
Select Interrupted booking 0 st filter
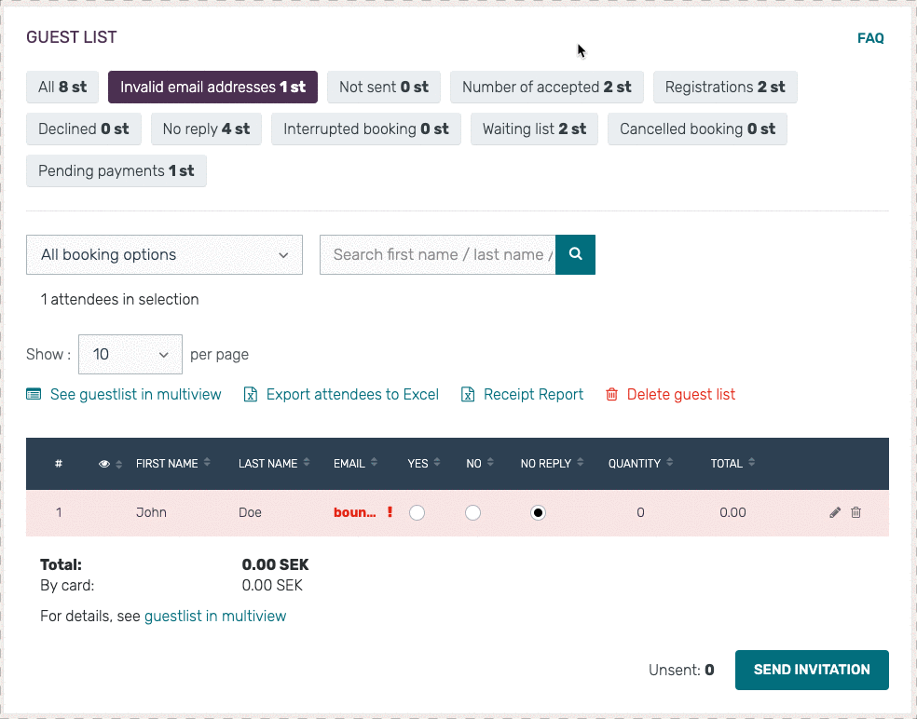(x=366, y=129)
